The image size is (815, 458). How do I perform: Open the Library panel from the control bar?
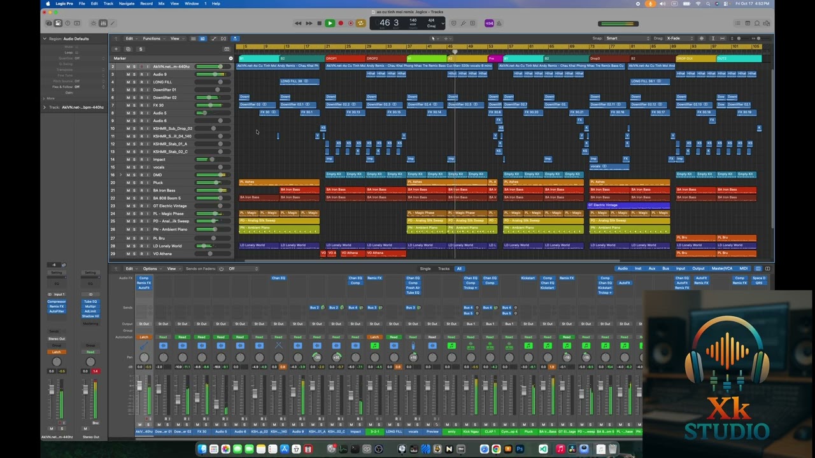coord(48,24)
